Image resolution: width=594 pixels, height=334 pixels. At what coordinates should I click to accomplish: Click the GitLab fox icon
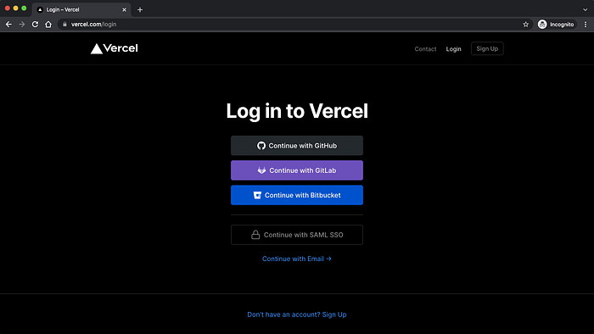coord(261,170)
